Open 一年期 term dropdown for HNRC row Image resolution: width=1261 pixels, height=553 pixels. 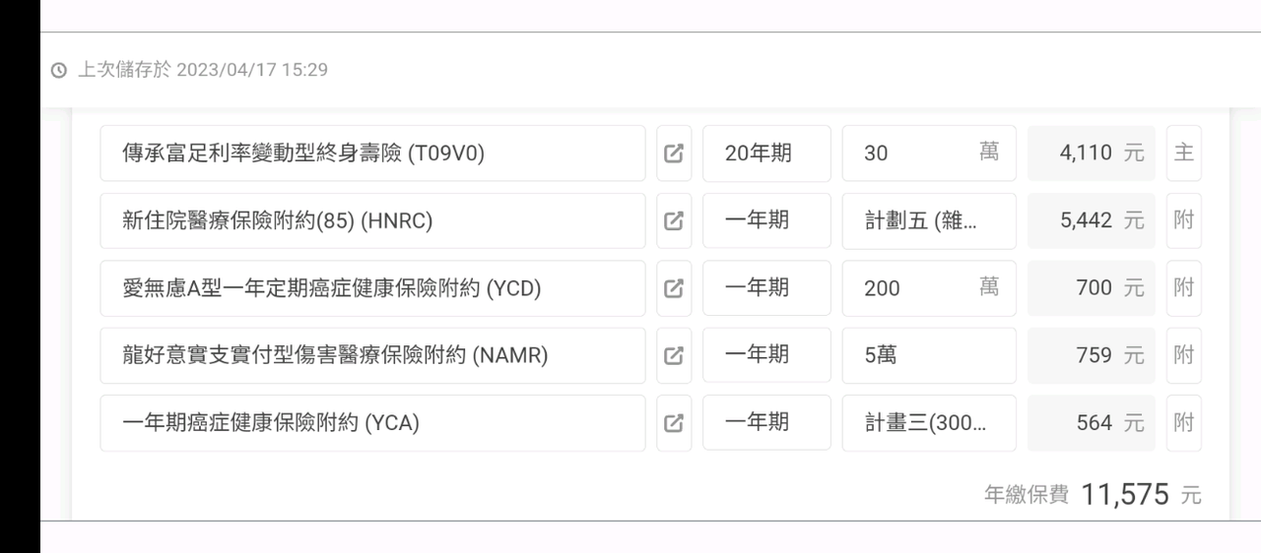point(766,220)
